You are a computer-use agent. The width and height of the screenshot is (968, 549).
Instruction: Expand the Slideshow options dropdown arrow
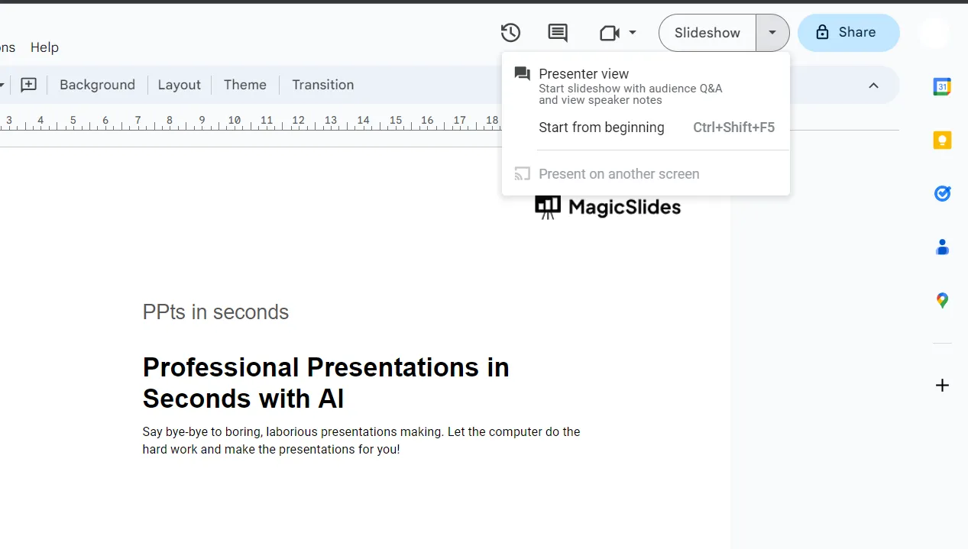pos(772,33)
